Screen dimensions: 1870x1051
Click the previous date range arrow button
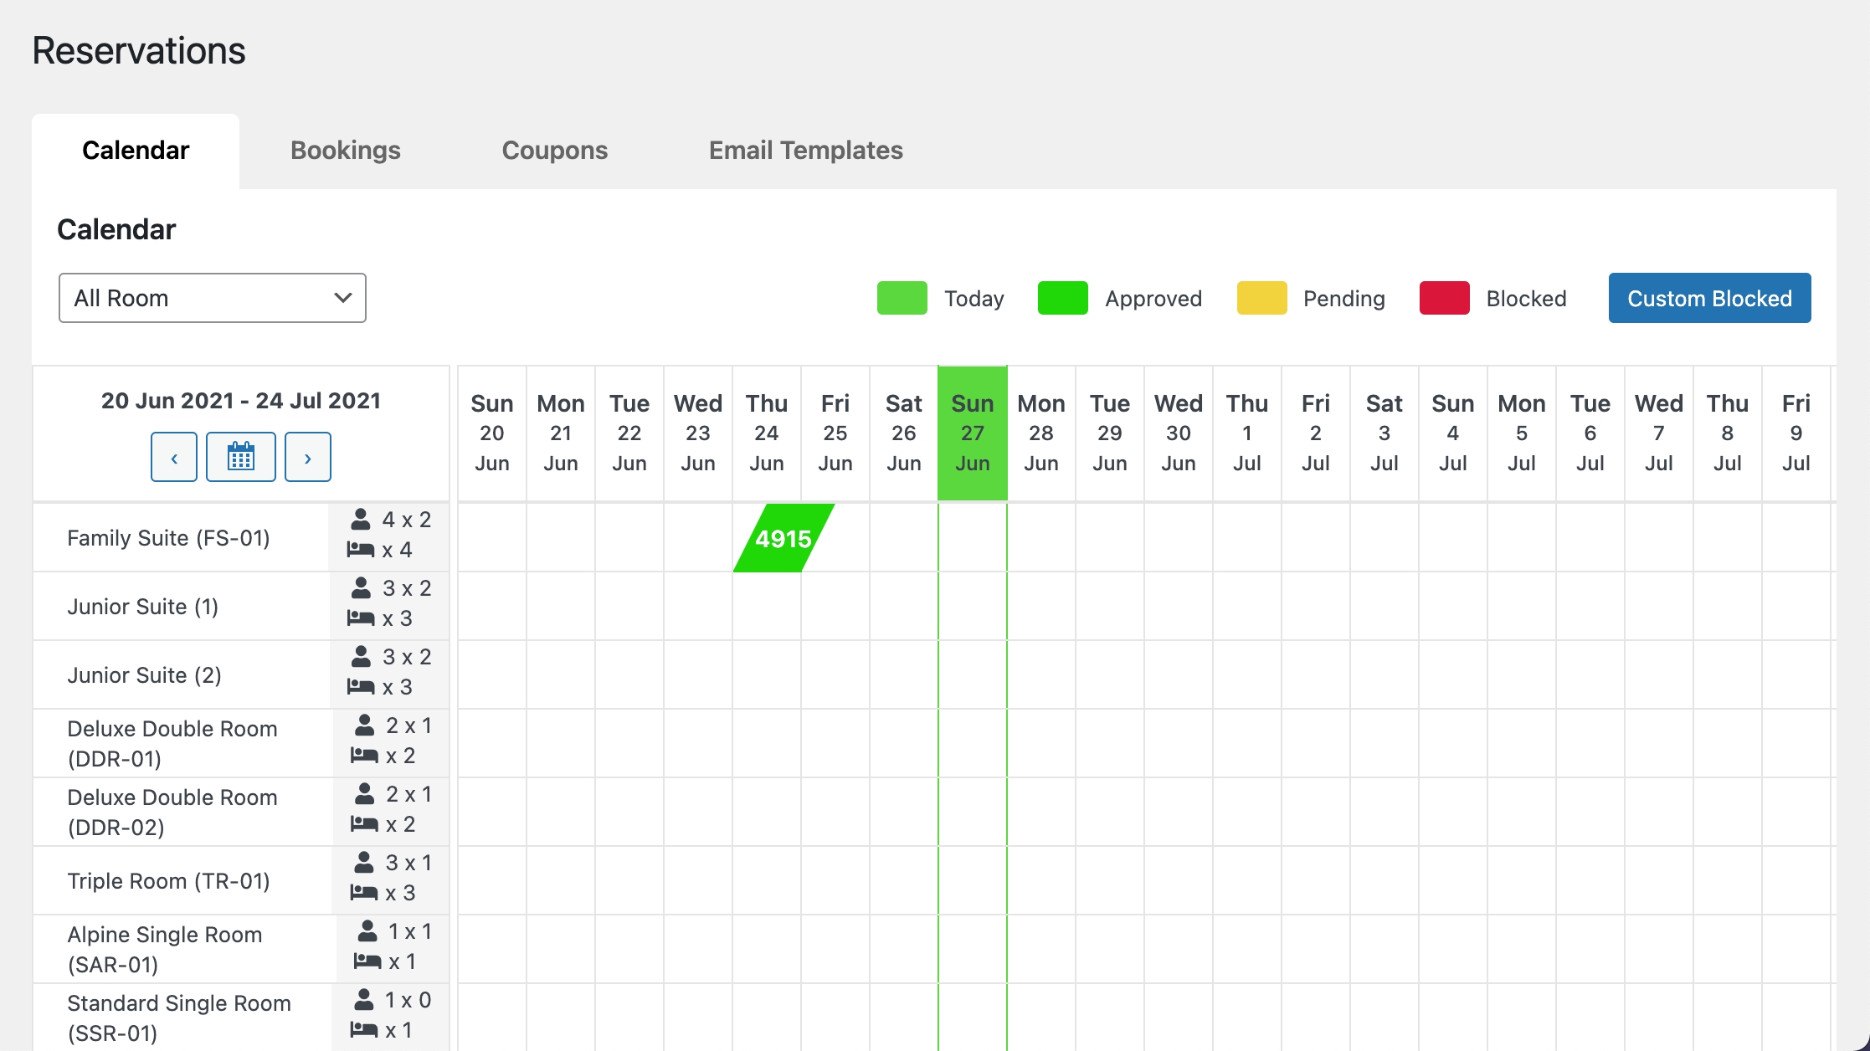pos(174,458)
